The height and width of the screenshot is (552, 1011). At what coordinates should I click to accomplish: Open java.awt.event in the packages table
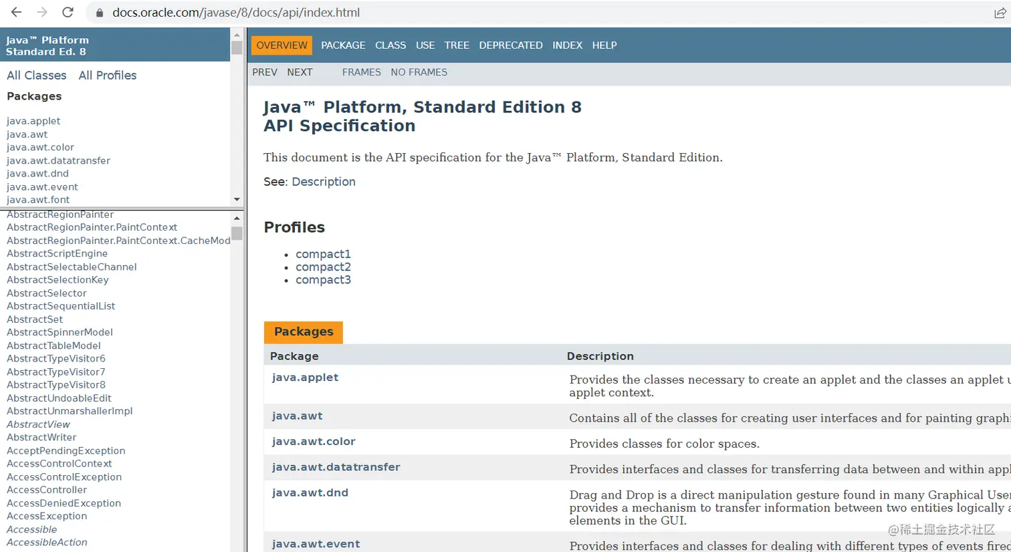click(x=316, y=544)
